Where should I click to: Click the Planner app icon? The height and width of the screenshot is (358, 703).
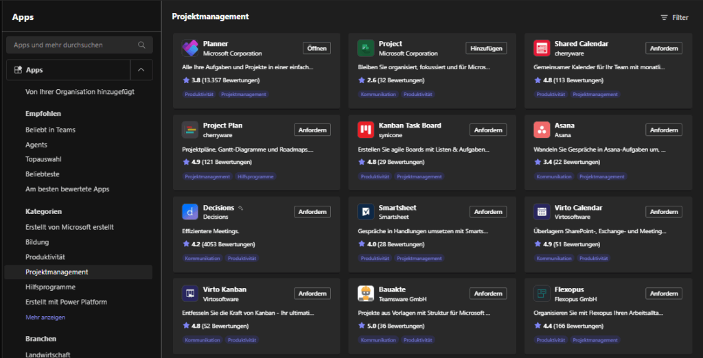pyautogui.click(x=190, y=49)
